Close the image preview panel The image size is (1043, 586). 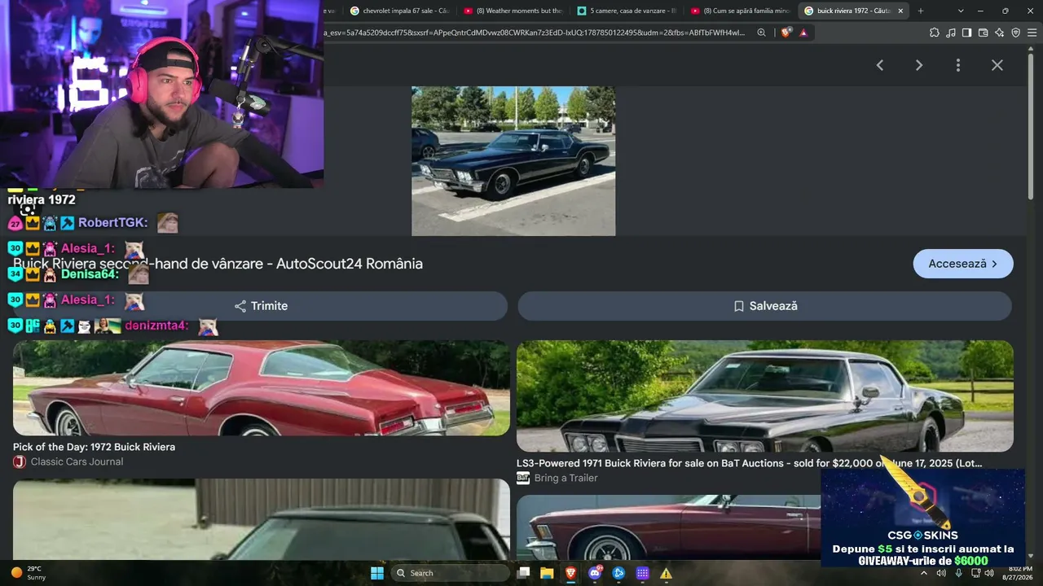click(997, 65)
